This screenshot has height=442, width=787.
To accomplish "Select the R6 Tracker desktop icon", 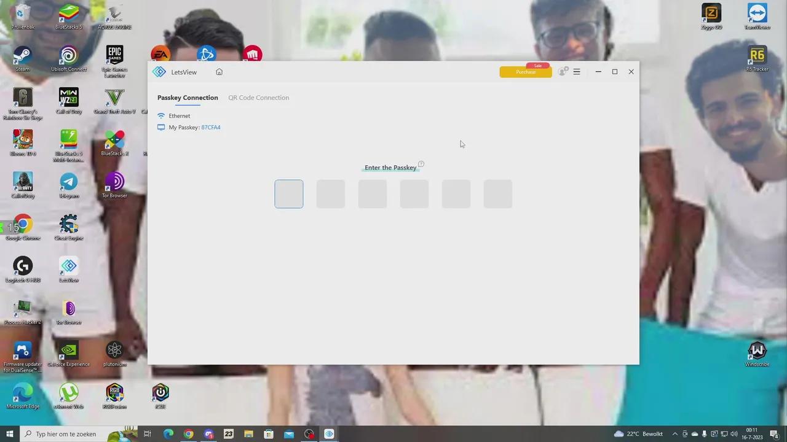I will (757, 59).
